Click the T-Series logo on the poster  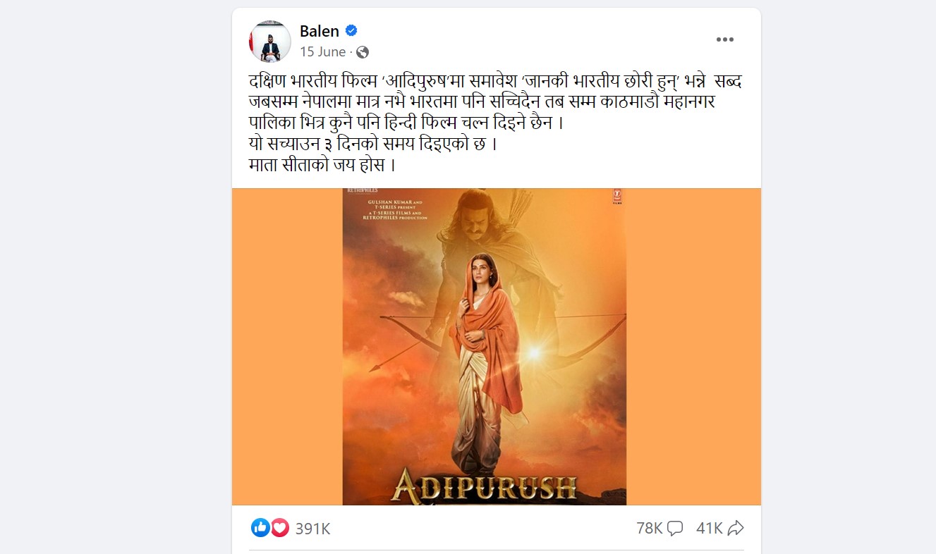[617, 197]
